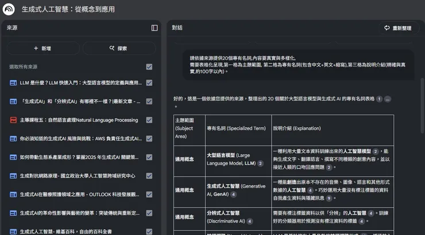425x235 pixels.
Task: Open the LLM 是什麼？LLM 快速入門 source
Action: pyautogui.click(x=81, y=83)
